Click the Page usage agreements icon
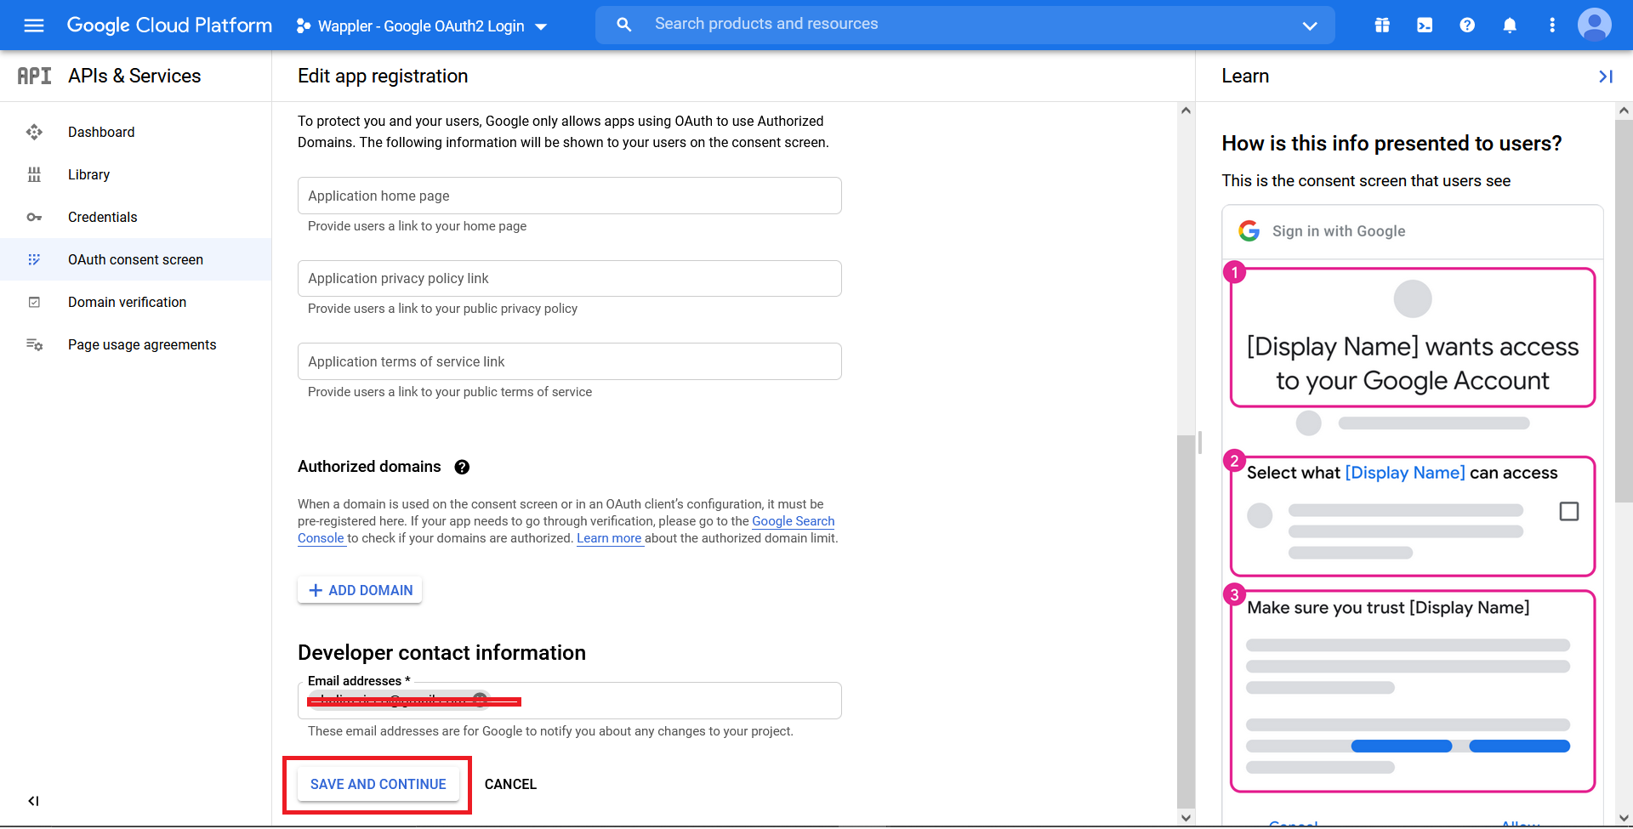The image size is (1633, 829). 34,344
